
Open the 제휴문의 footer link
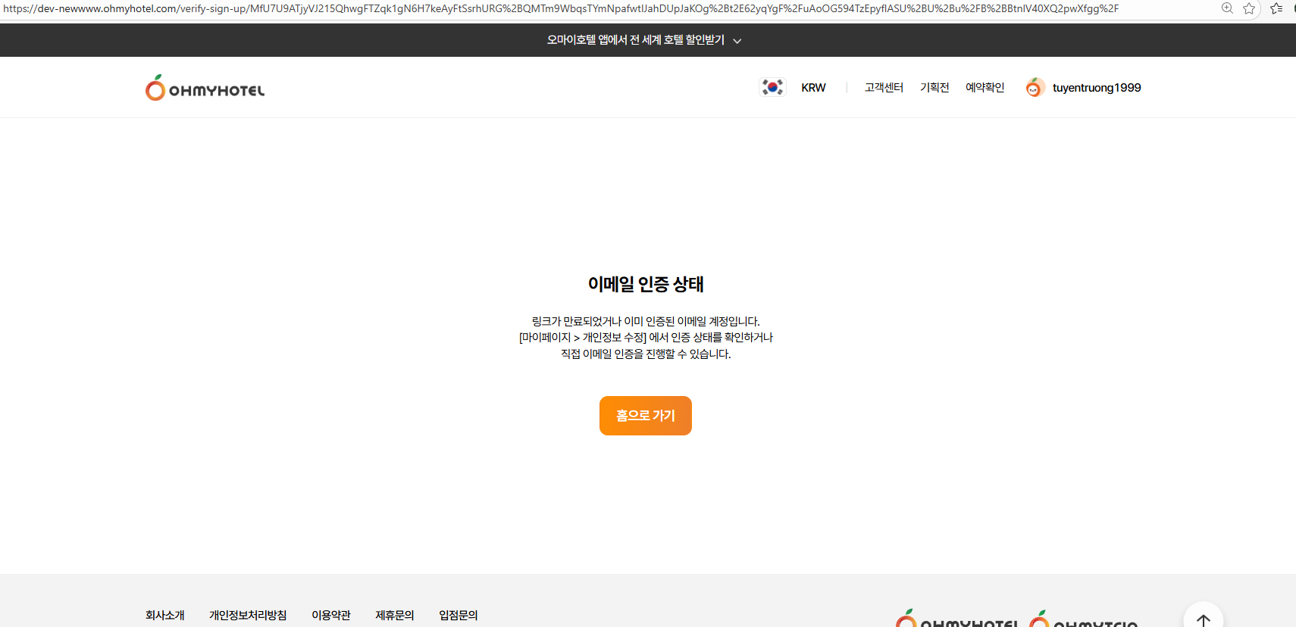point(395,616)
